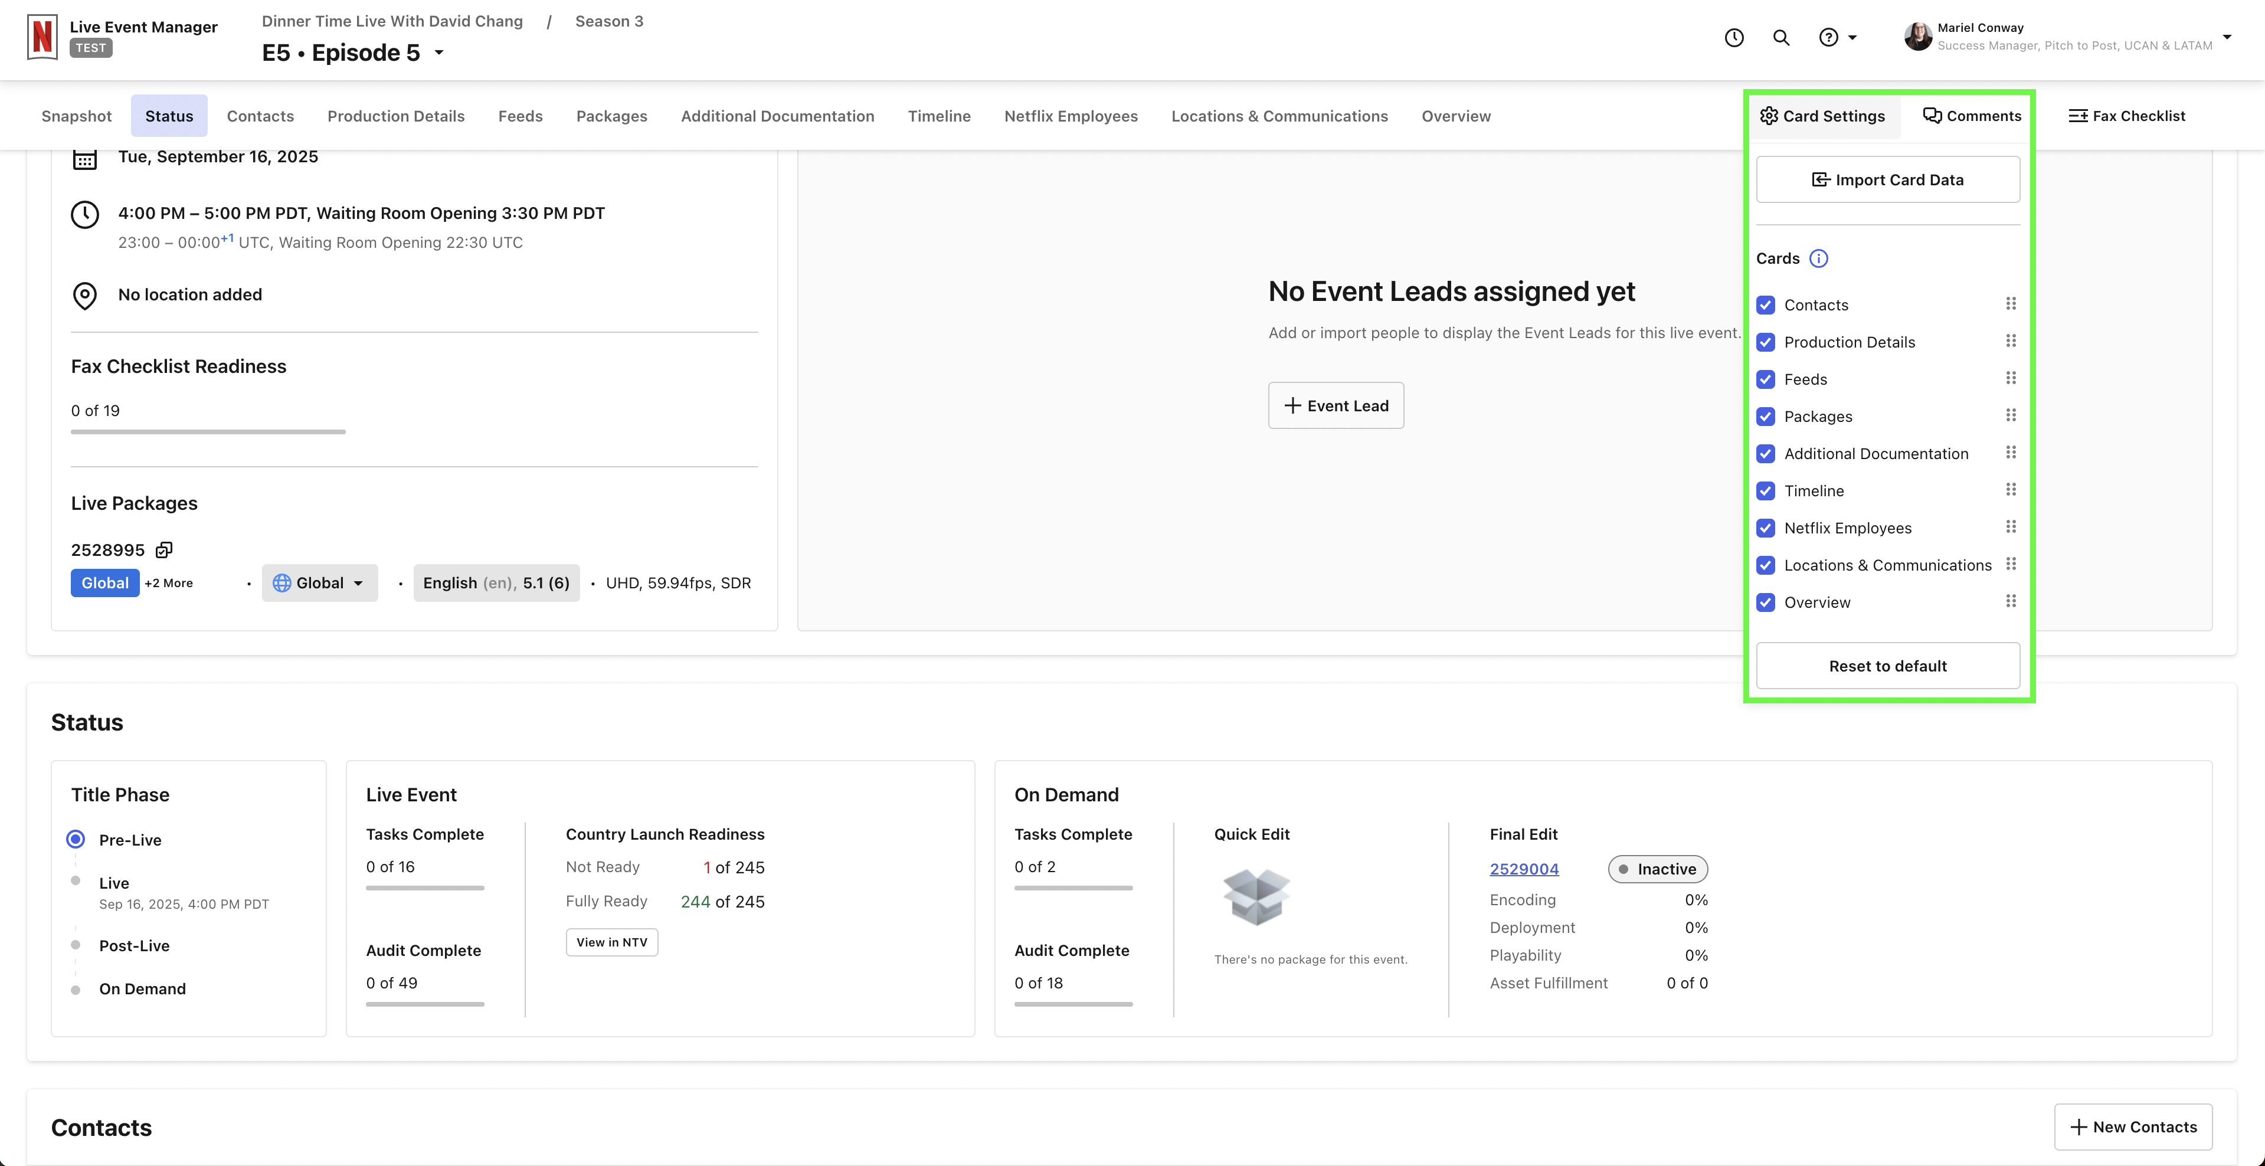Open the Global region dropdown
The height and width of the screenshot is (1166, 2265).
(x=319, y=583)
